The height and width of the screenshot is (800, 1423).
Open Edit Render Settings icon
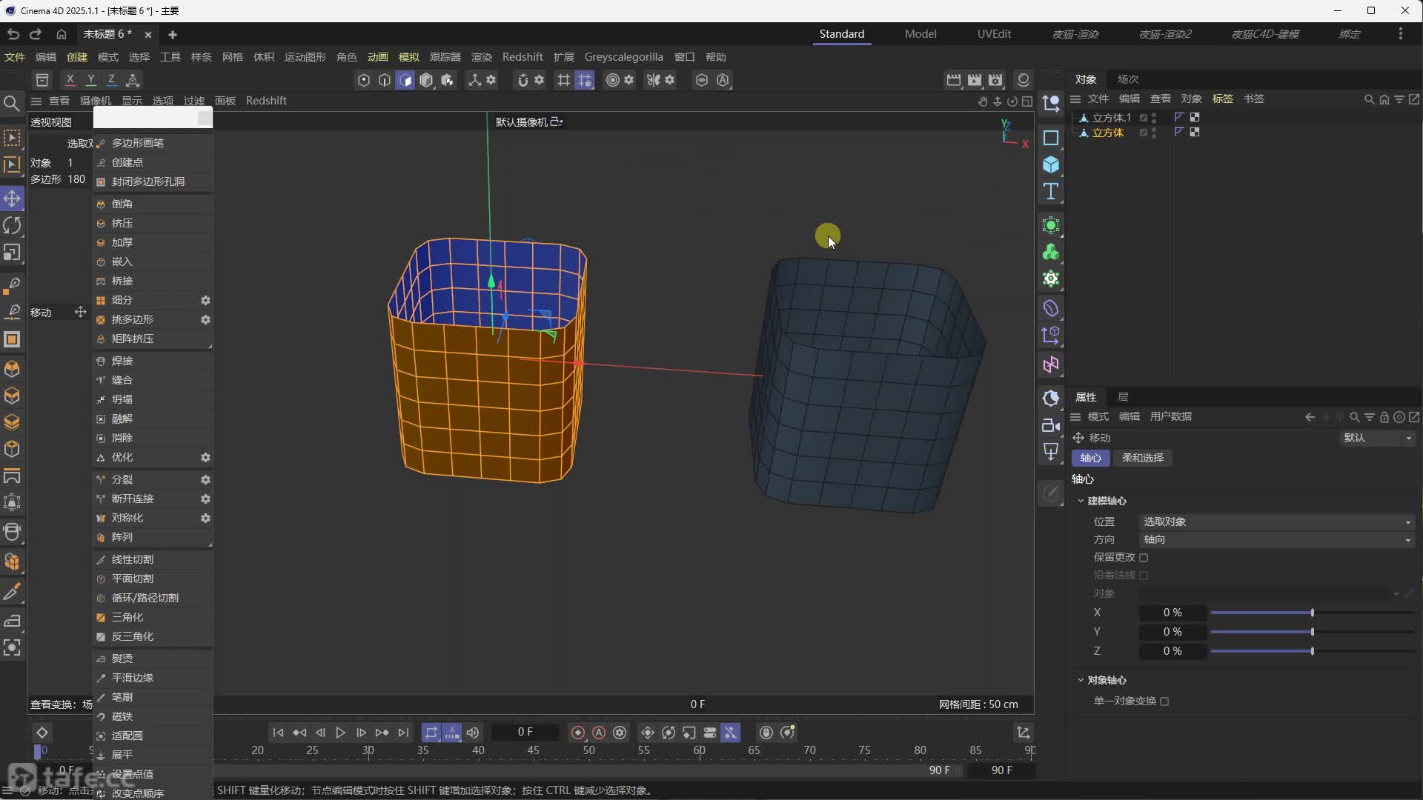[x=995, y=80]
